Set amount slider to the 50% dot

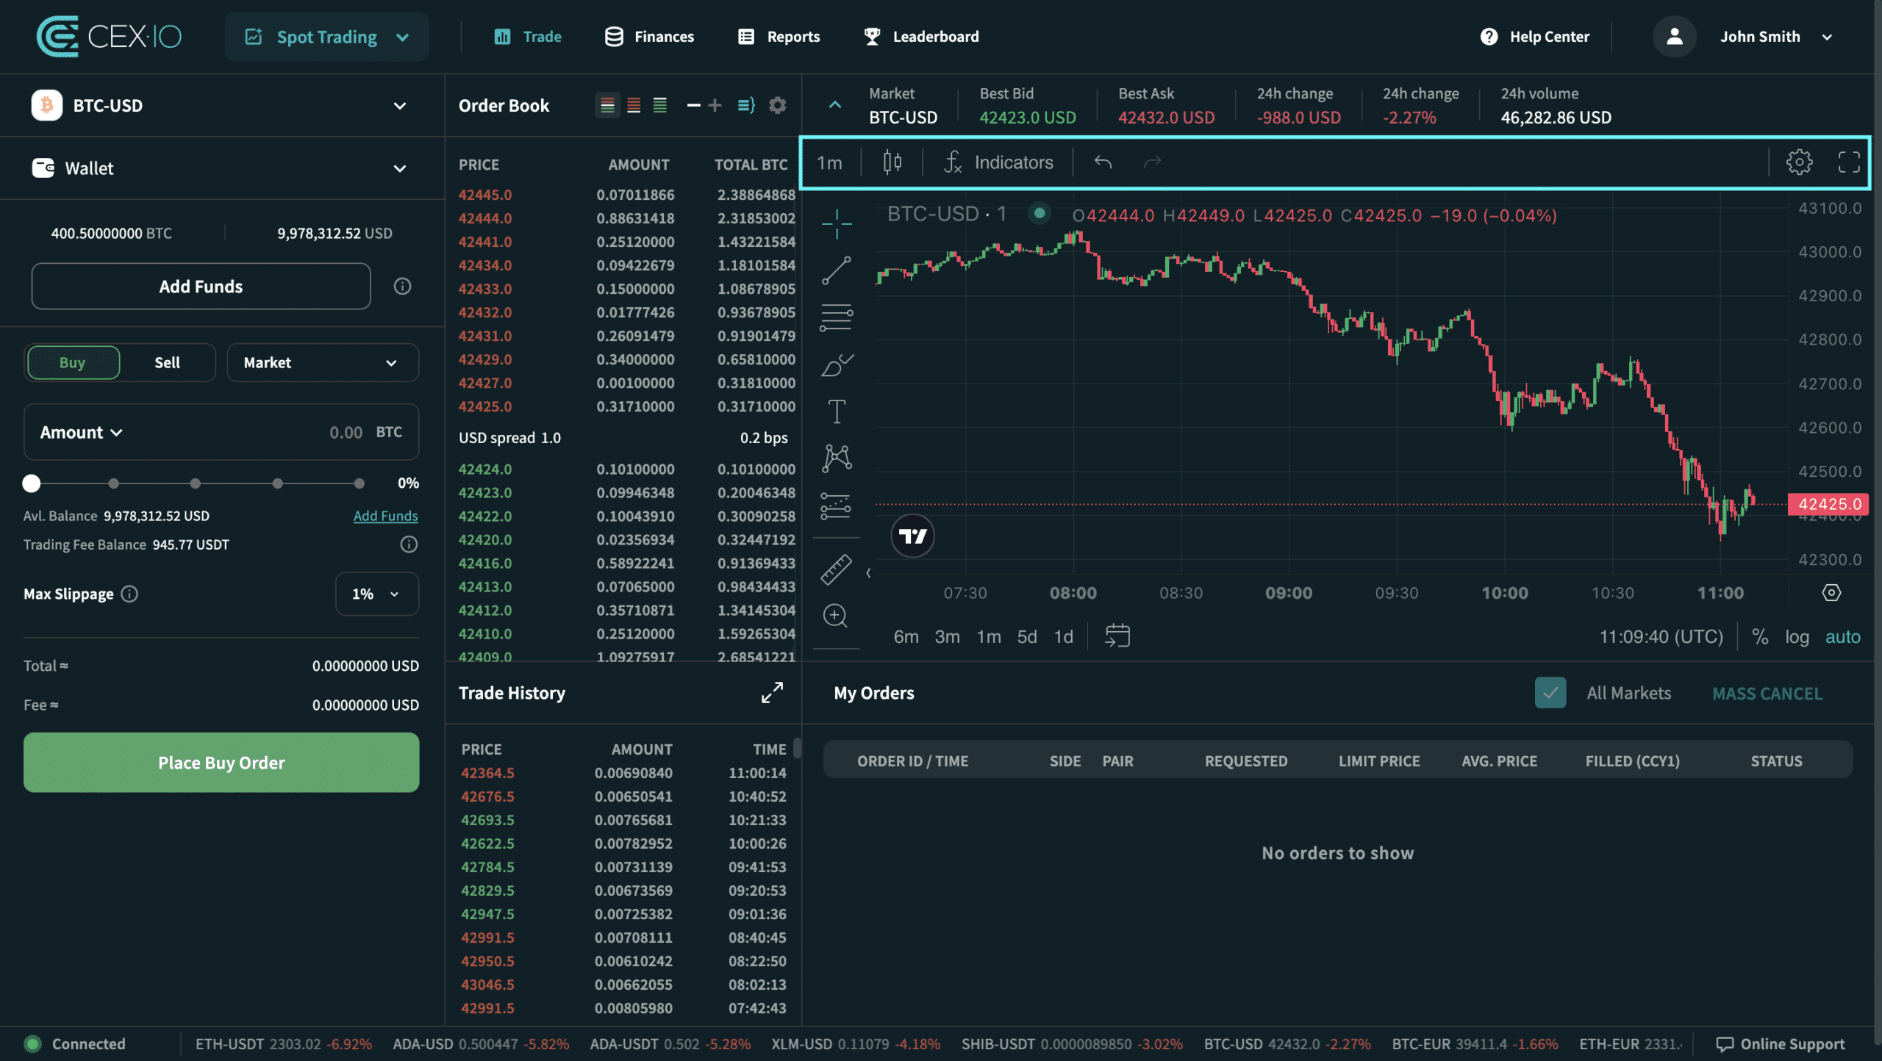195,483
